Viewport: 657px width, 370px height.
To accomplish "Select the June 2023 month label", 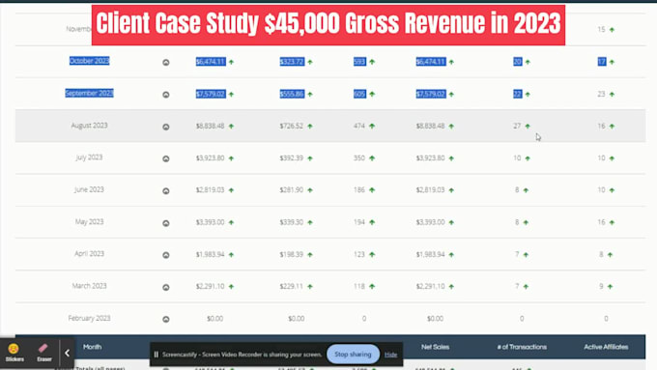I will pyautogui.click(x=89, y=189).
